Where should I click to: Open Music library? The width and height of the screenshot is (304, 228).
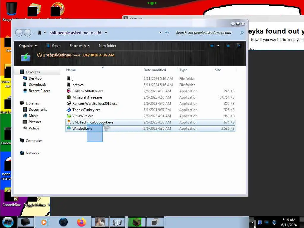point(33,115)
